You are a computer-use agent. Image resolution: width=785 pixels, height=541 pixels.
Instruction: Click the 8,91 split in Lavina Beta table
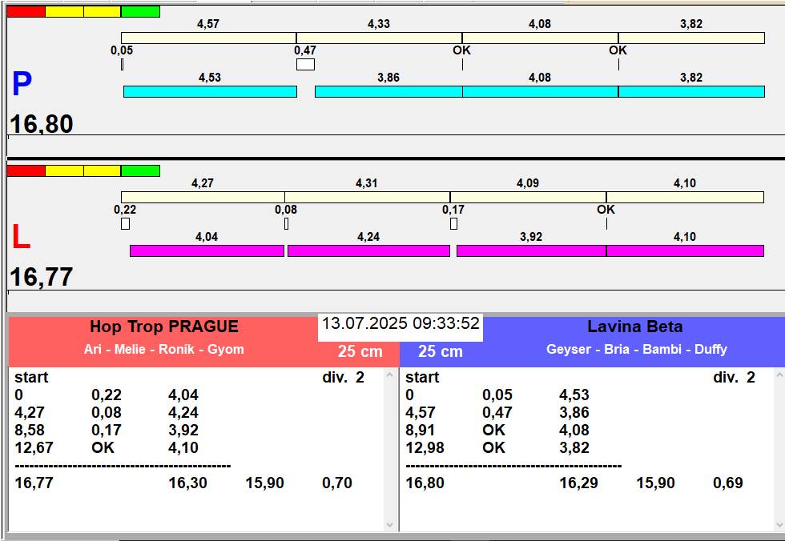pos(420,430)
